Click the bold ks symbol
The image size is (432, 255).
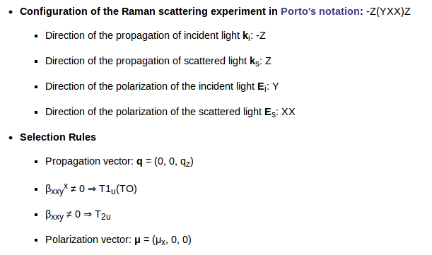point(255,61)
